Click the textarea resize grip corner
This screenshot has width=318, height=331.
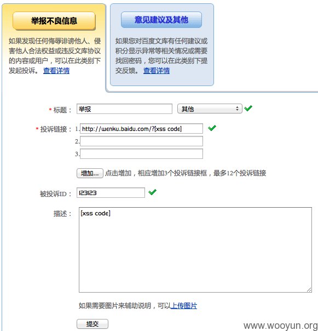coord(309,289)
